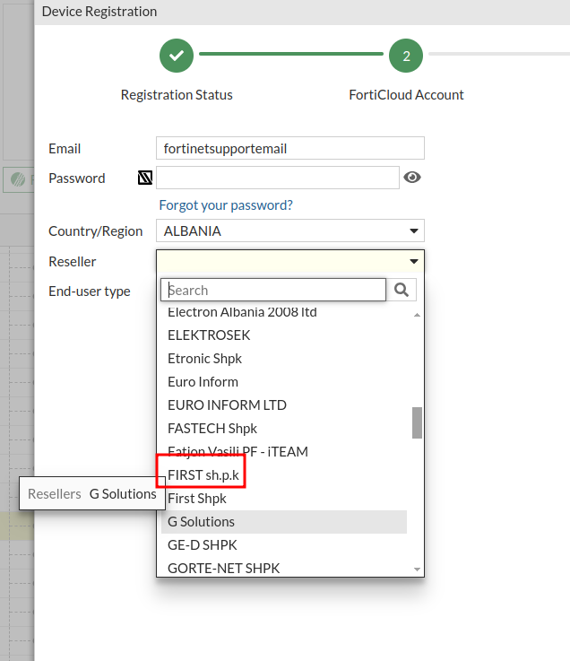Toggle password visibility eye icon
This screenshot has width=570, height=661.
(412, 178)
